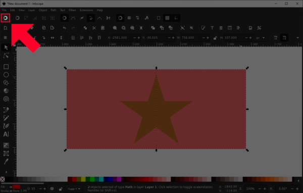The width and height of the screenshot is (303, 193).
Task: Expand more tools arrow in toolbox
Action: 6,172
